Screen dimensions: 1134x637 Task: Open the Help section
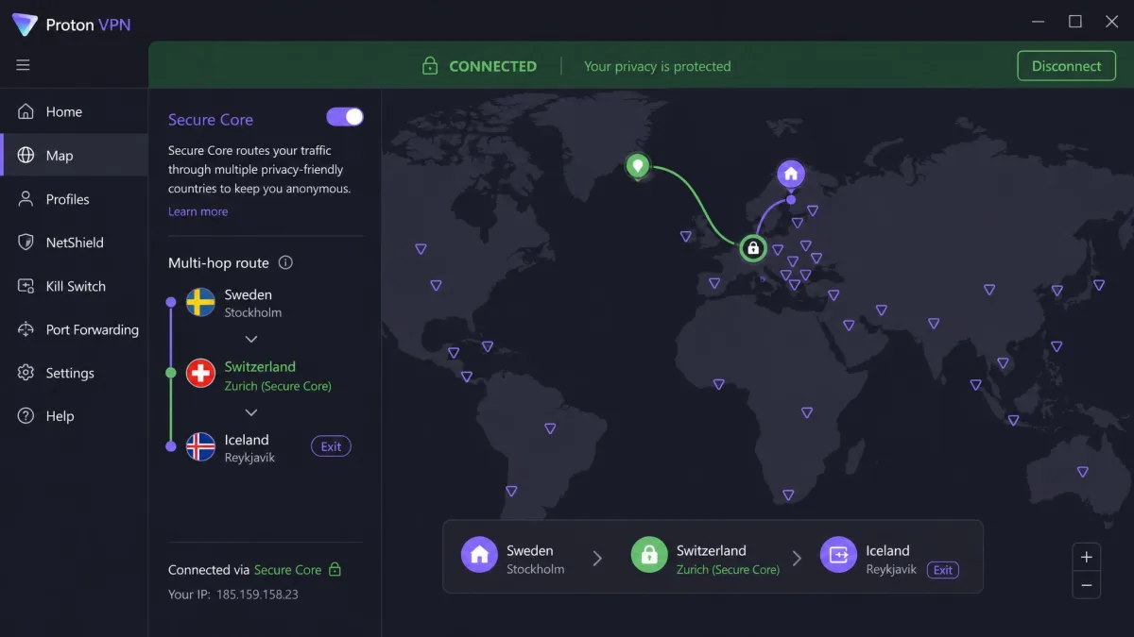pos(74,416)
